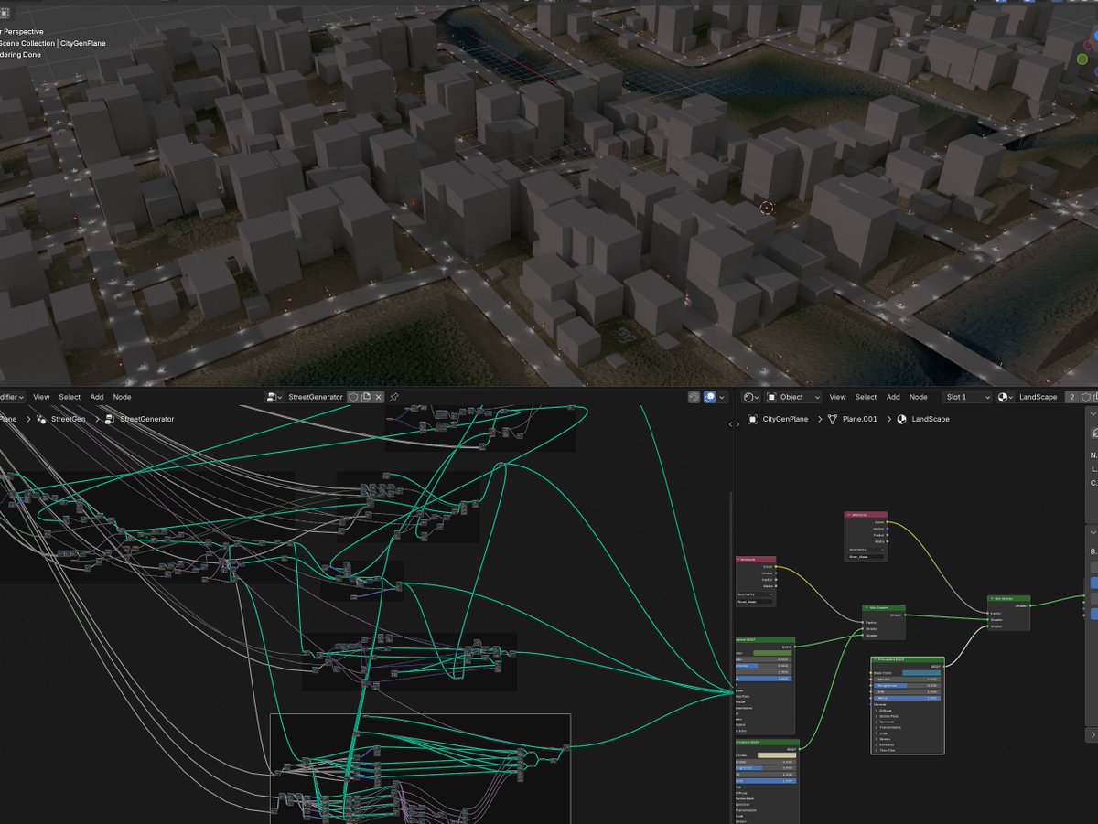The width and height of the screenshot is (1098, 824).
Task: Open Add menu in shader editor
Action: pyautogui.click(x=893, y=397)
